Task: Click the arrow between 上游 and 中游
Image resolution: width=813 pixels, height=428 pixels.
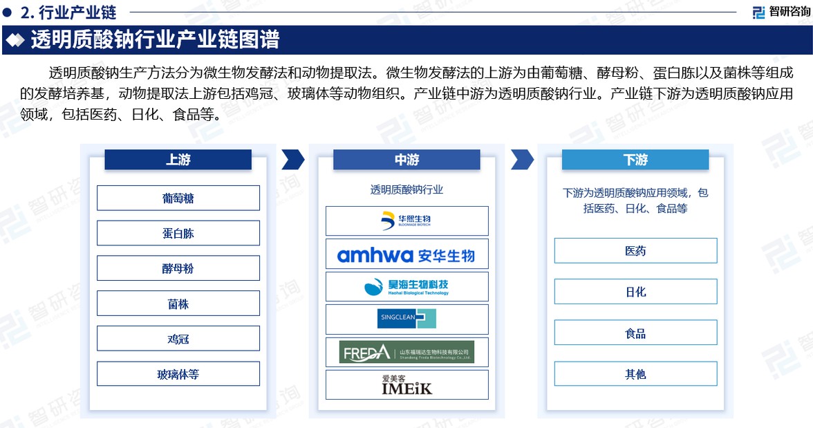Action: point(293,160)
